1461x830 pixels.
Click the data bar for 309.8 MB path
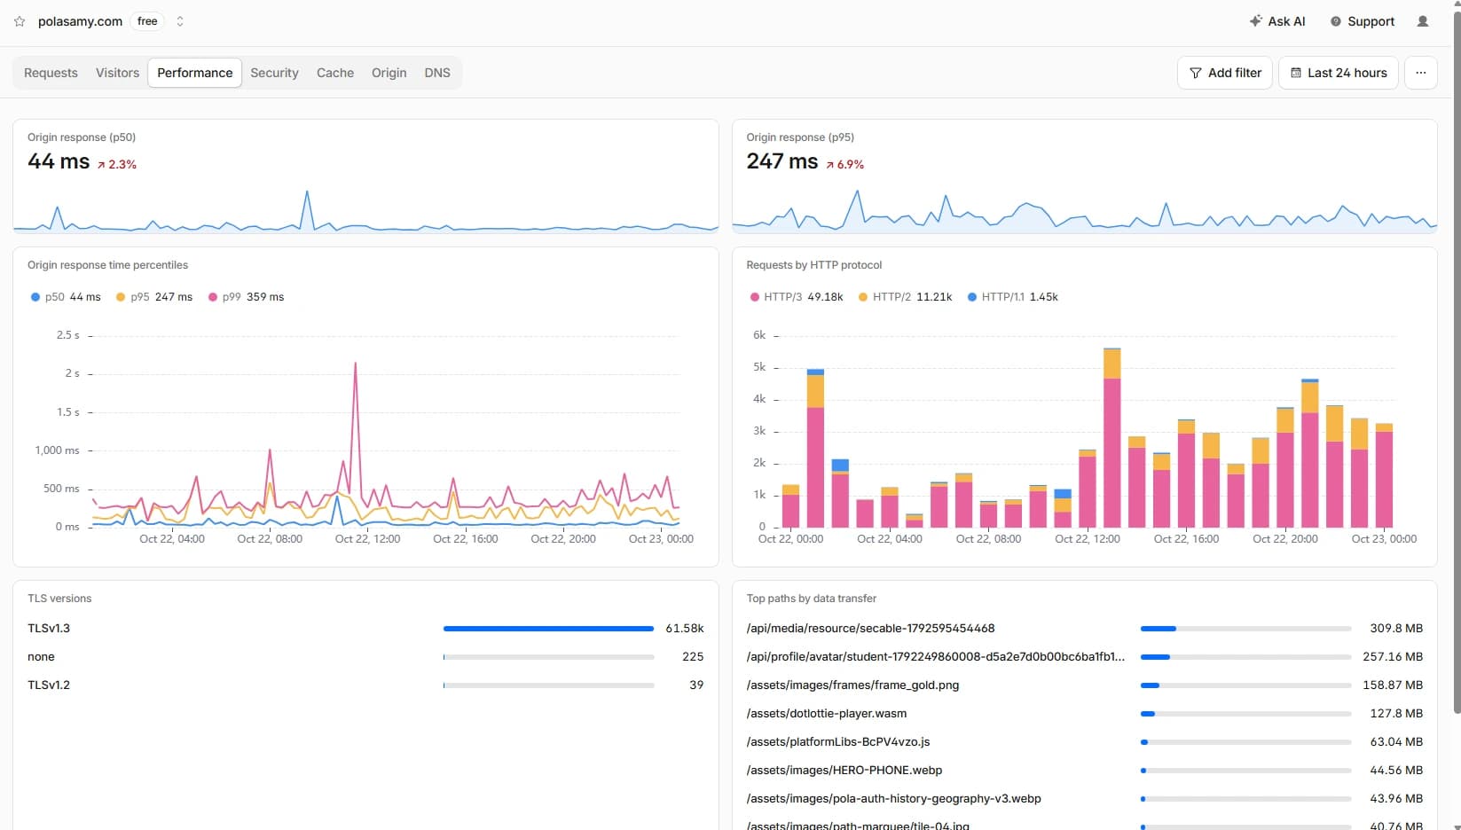1245,629
